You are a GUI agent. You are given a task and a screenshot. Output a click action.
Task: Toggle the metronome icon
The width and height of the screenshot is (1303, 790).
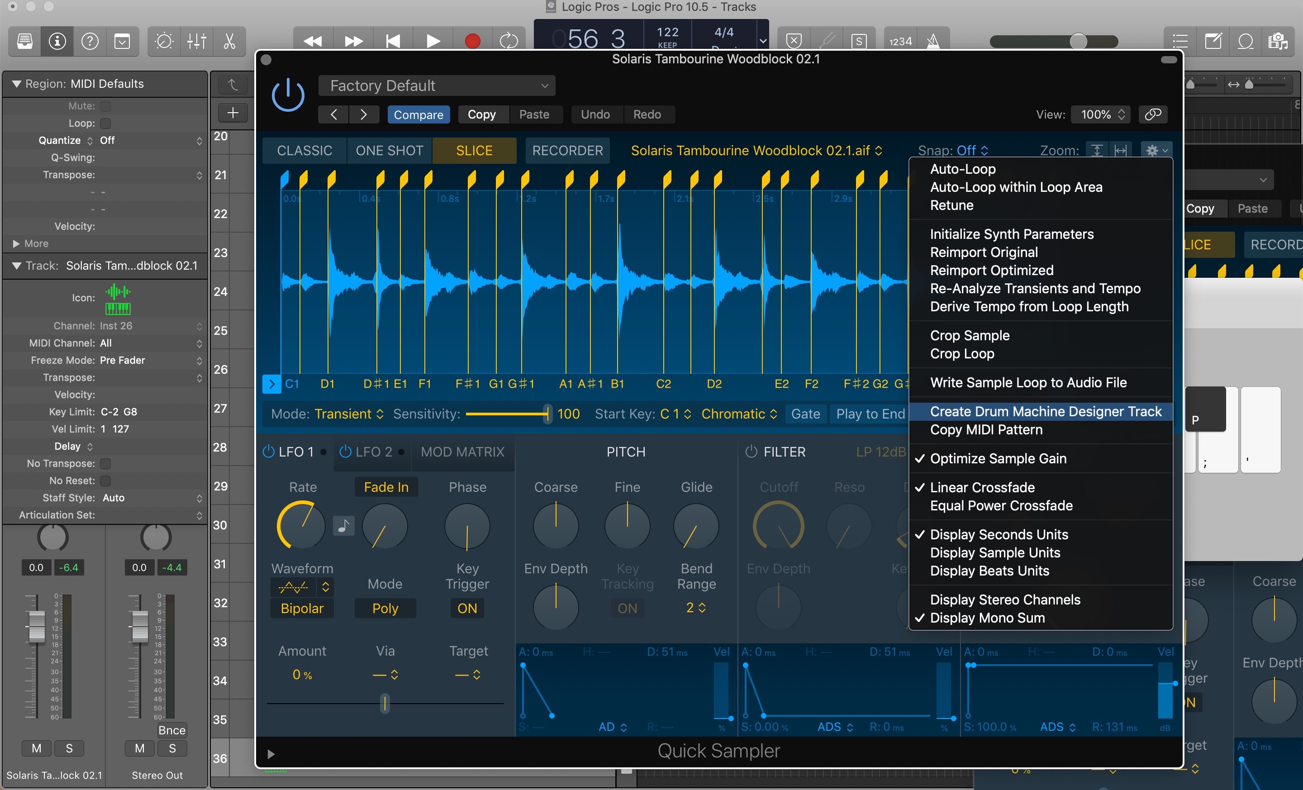pos(933,40)
